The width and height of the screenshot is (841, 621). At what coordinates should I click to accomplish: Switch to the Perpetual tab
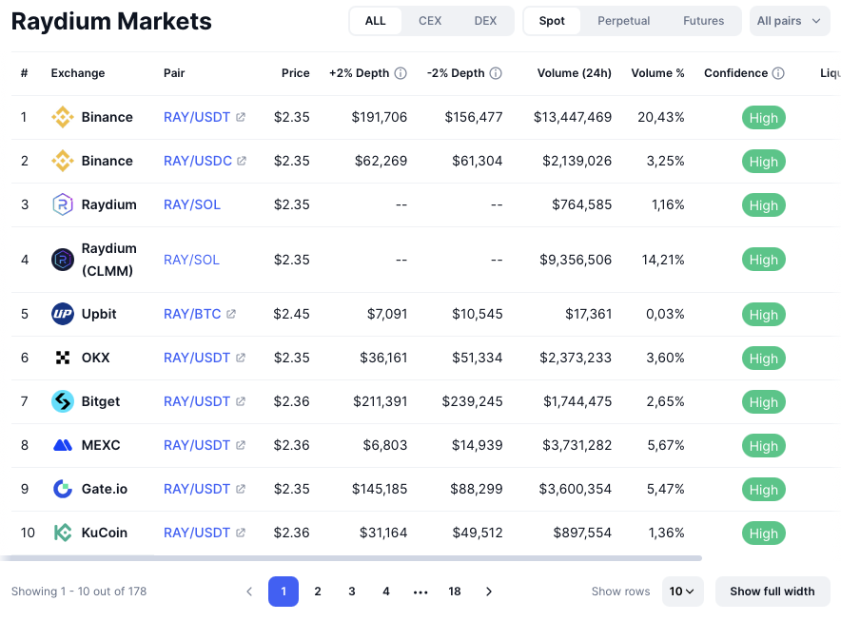624,21
